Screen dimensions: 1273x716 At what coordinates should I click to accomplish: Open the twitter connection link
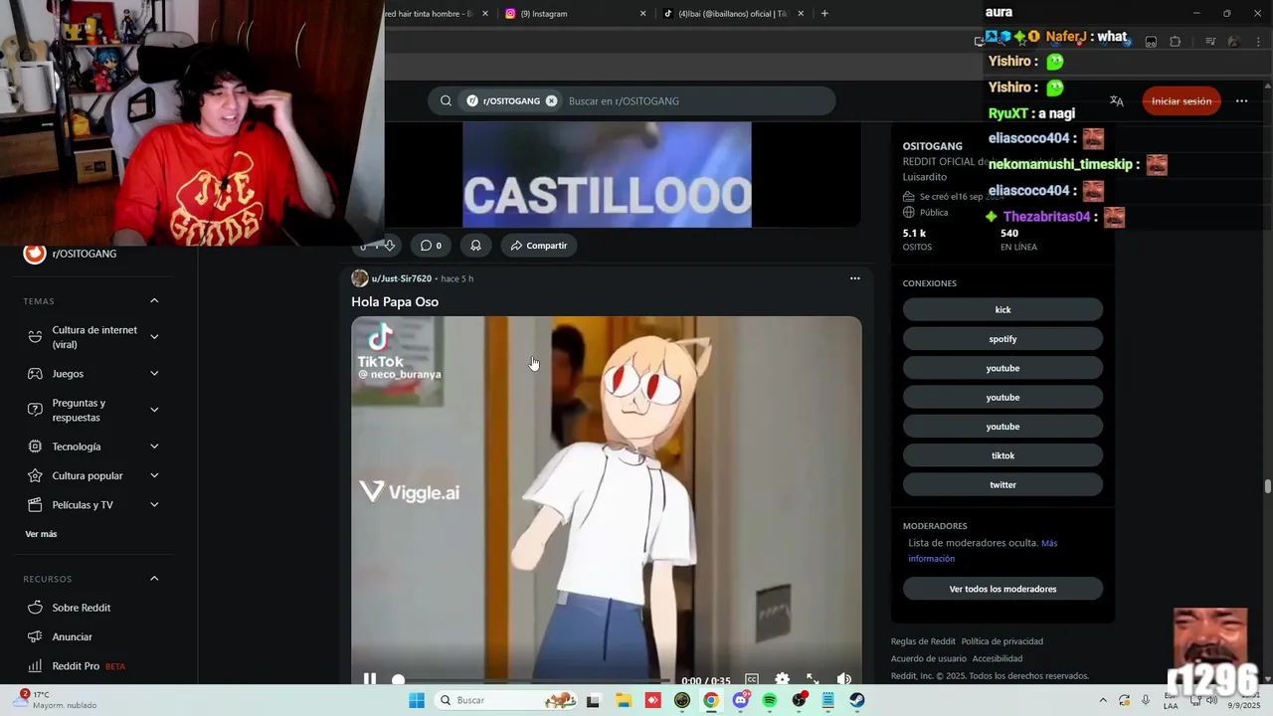pyautogui.click(x=1002, y=484)
